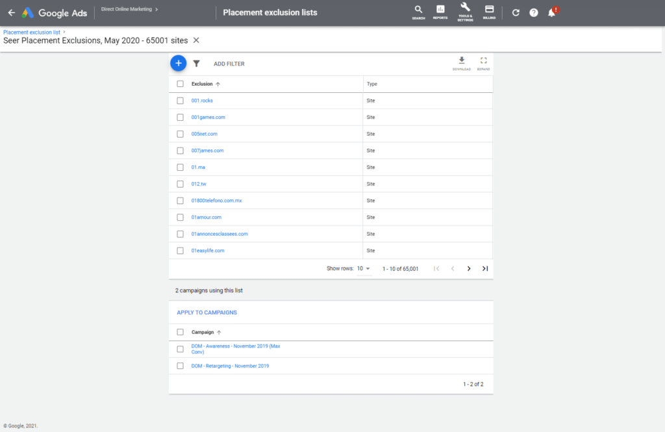Select all exclusions via header checkbox

pyautogui.click(x=180, y=84)
